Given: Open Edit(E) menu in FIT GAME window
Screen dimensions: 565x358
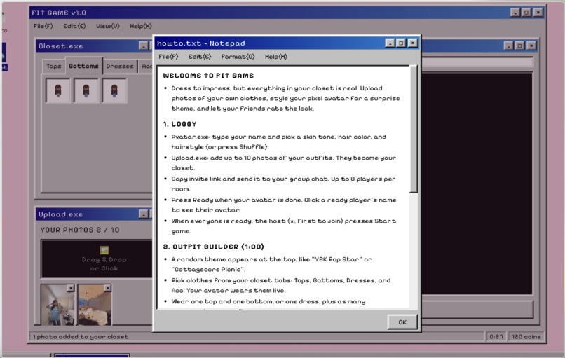Looking at the screenshot, I should coord(74,26).
